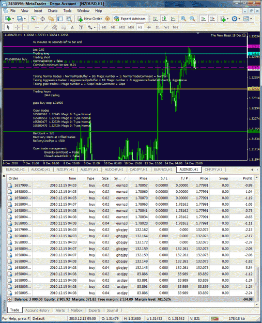Click the Default profile in status bar
The image size is (262, 323).
[x=39, y=318]
